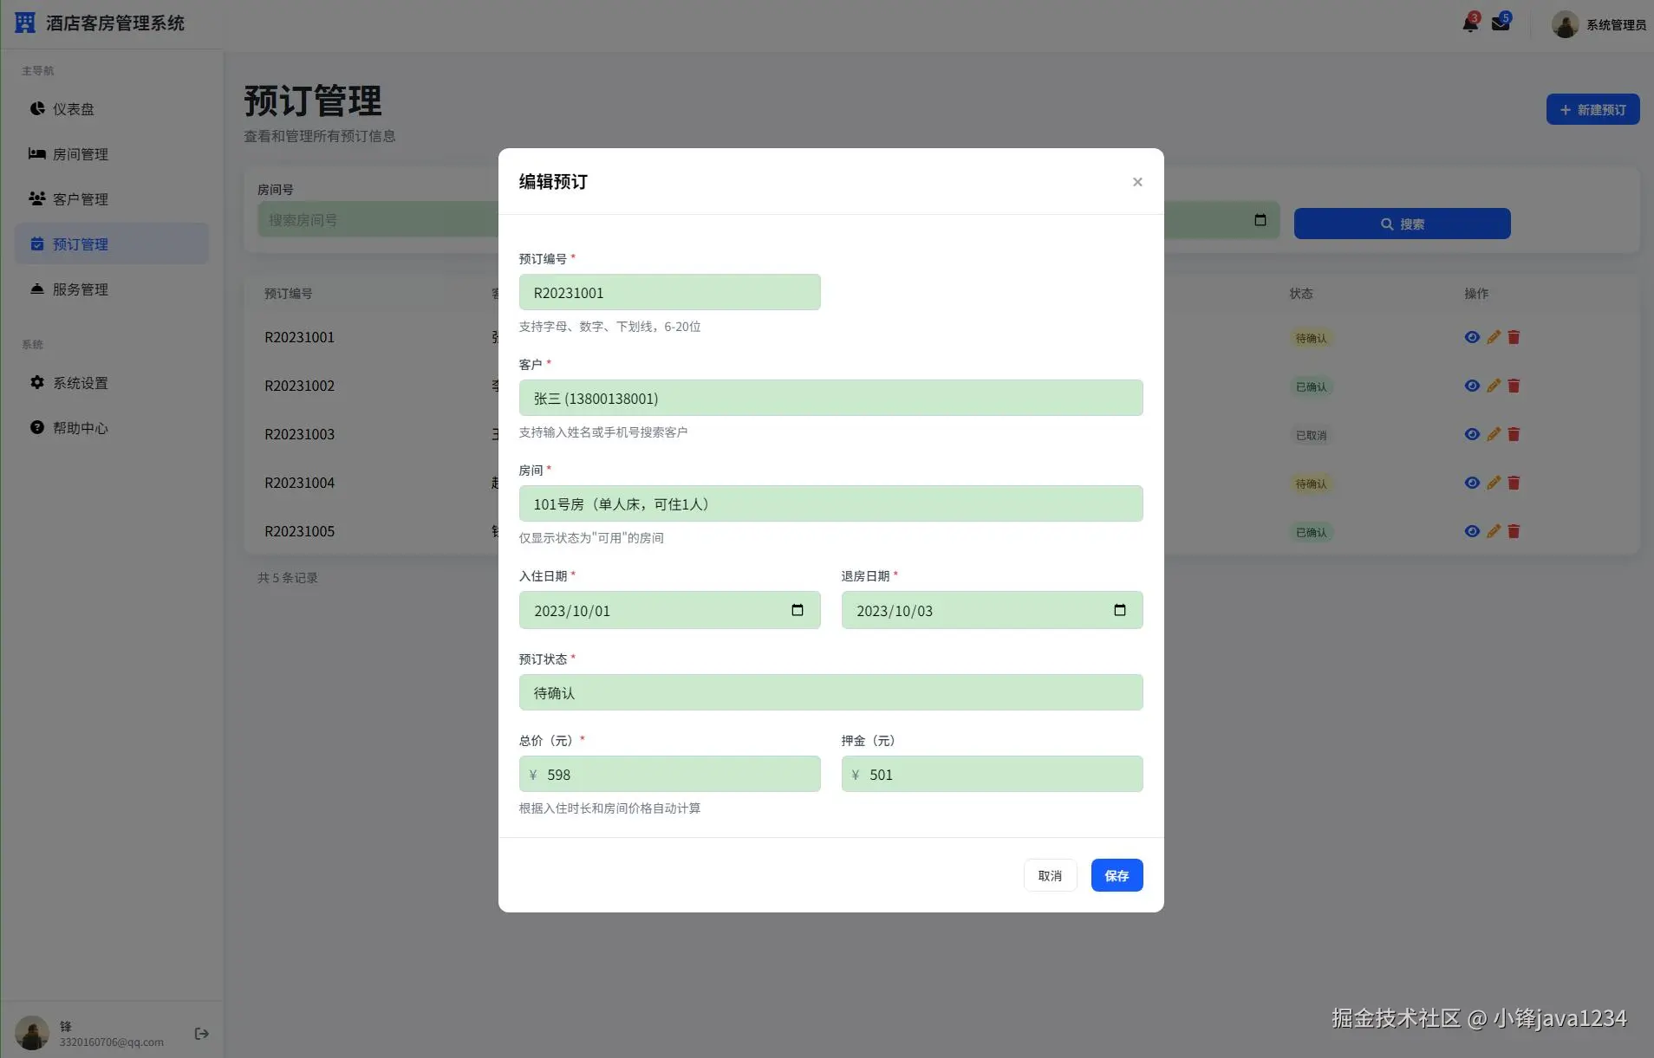Screen dimensions: 1654x1058
Task: Click the 待确认 status badge for R20231004
Action: [x=1311, y=484]
